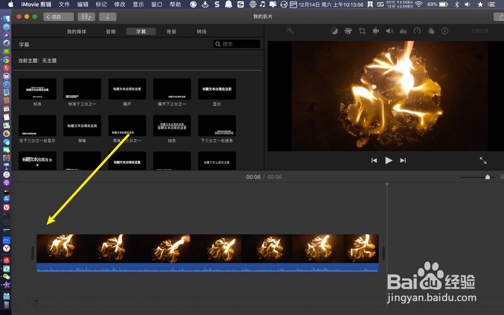Screen dimensions: 504x315
Task: Open the 标记 menu
Action: pyautogui.click(x=101, y=5)
